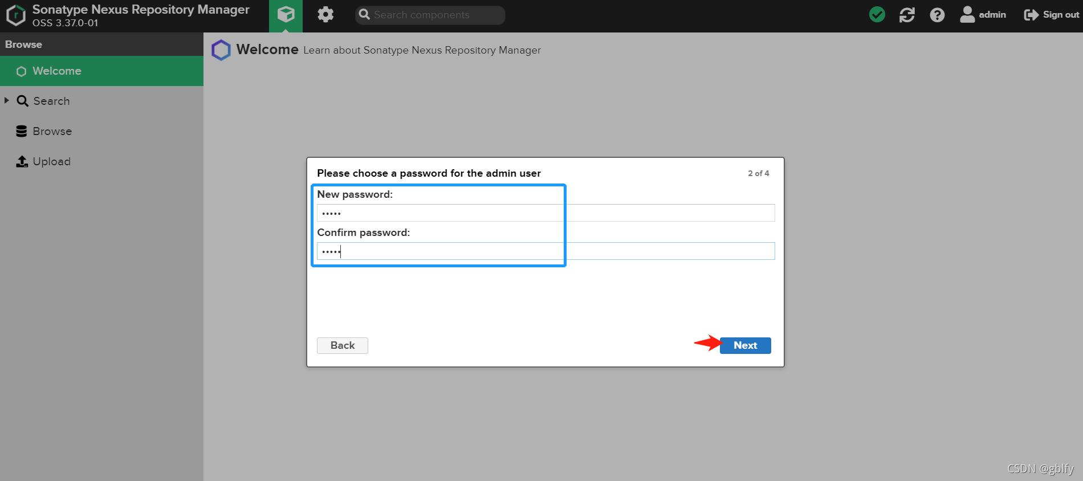Open the Browse cube icon in header
1083x481 pixels.
point(286,15)
